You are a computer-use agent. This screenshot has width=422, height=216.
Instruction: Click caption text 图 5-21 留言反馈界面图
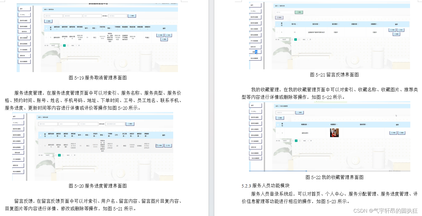pos(334,75)
